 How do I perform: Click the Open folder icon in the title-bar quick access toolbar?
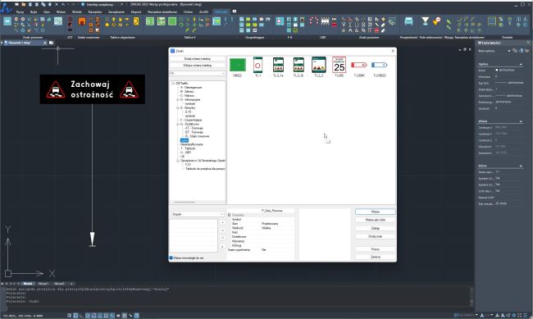(23, 4)
